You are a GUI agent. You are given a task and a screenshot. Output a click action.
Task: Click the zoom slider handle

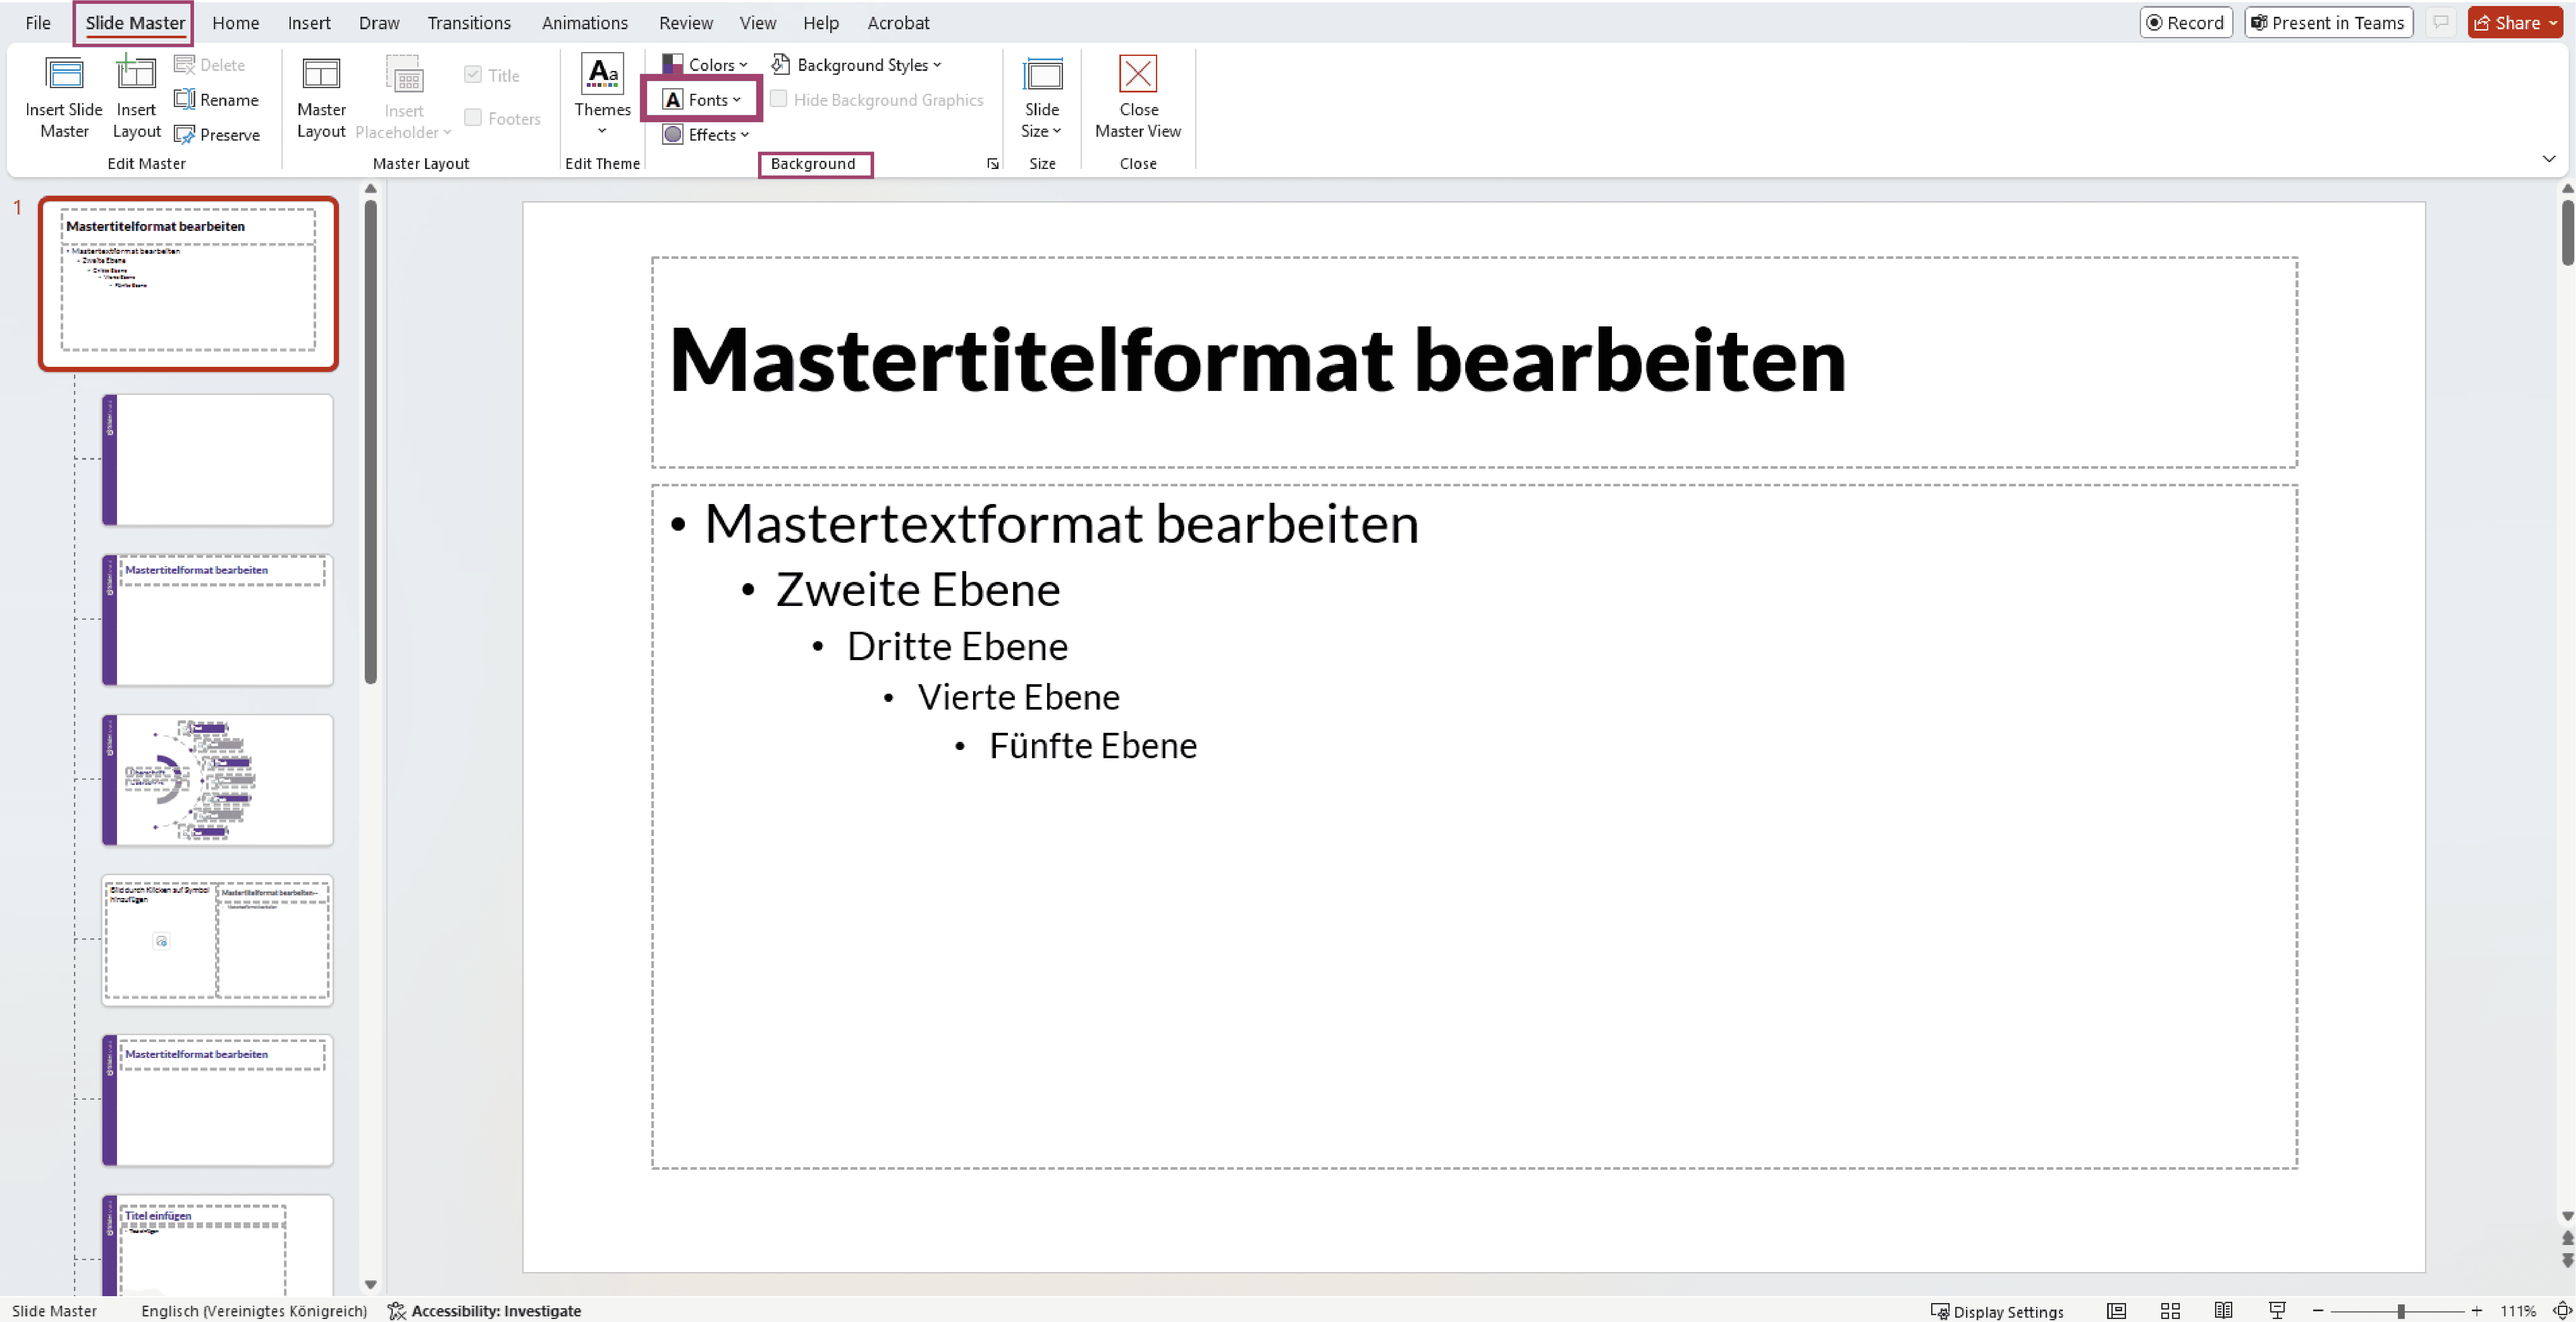[2400, 1310]
